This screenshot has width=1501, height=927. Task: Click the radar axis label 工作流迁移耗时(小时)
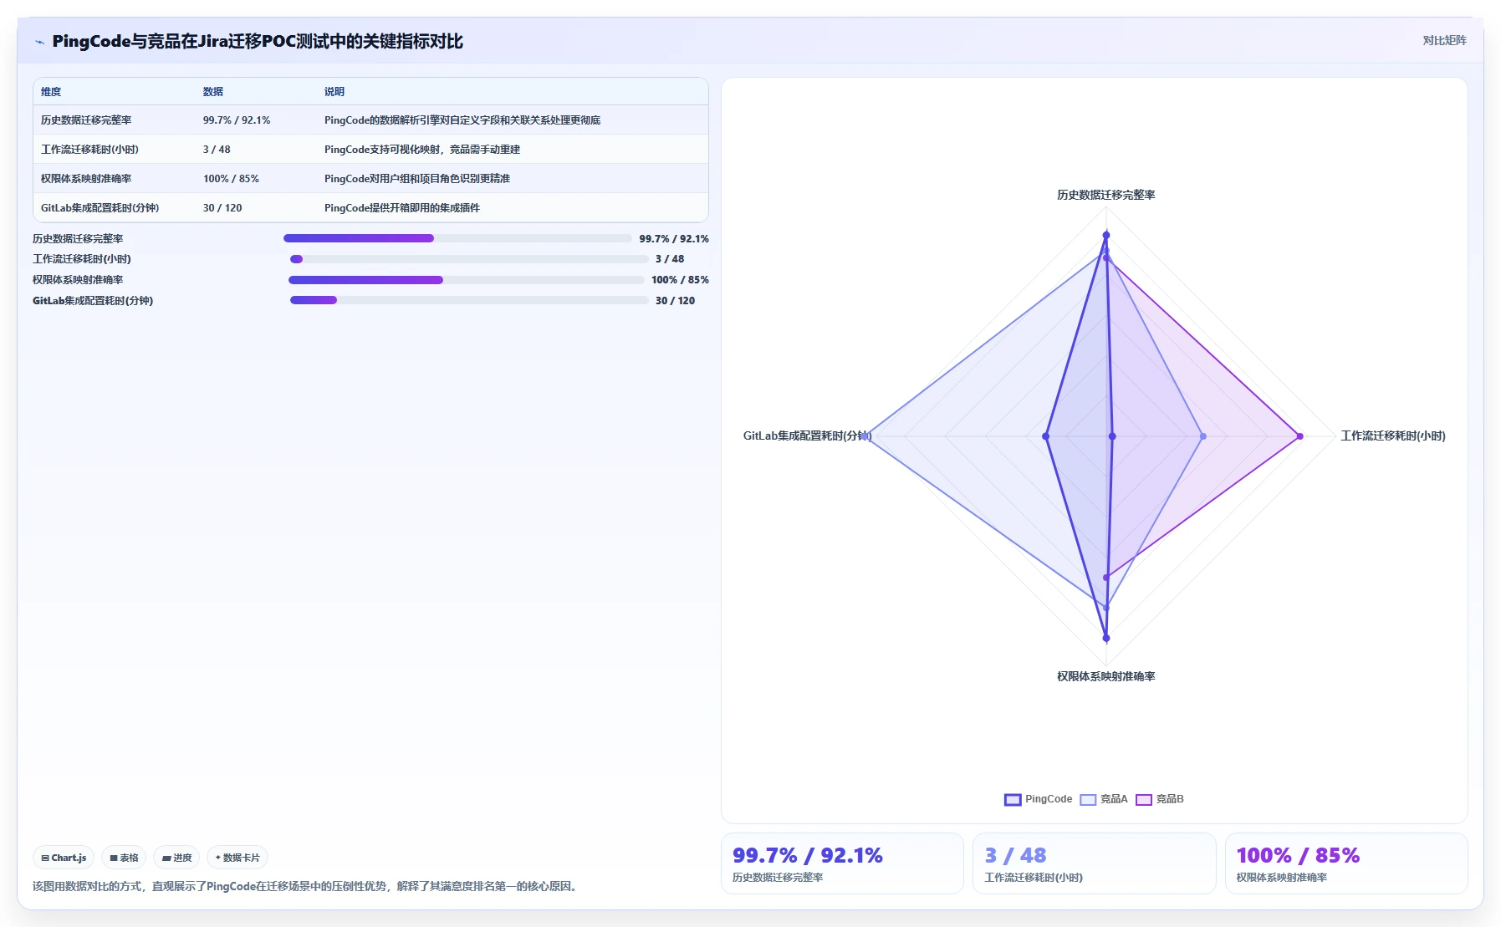pos(1393,435)
